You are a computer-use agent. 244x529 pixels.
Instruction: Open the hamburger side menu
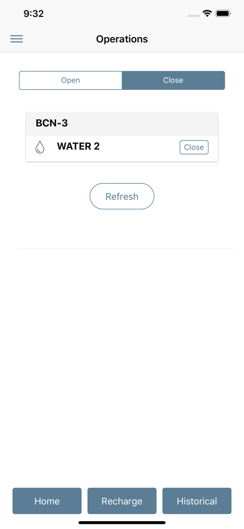tap(16, 39)
